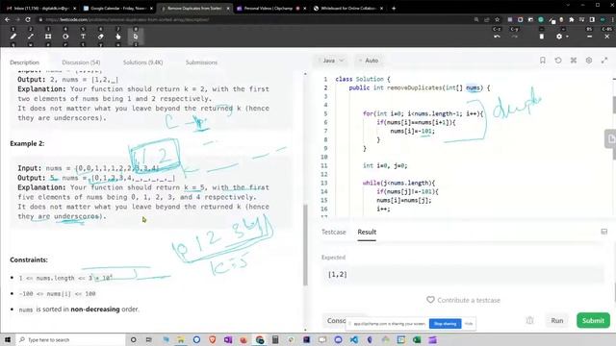
Task: Select the eraser tool
Action: click(100, 37)
